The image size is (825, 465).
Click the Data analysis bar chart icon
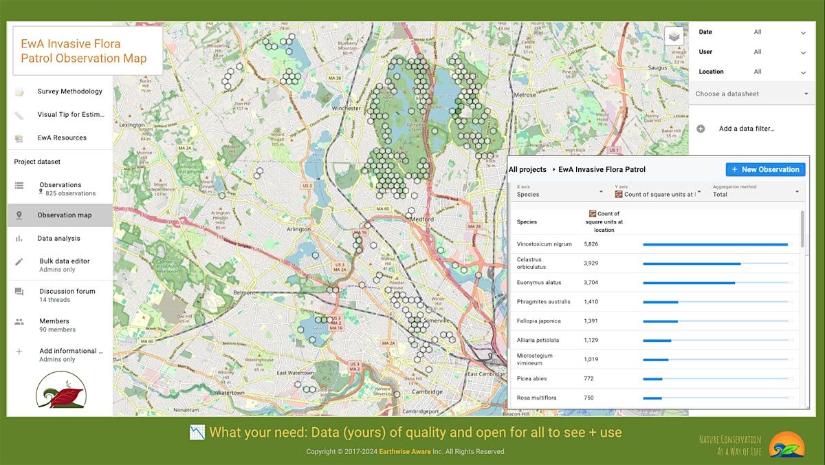pyautogui.click(x=19, y=239)
